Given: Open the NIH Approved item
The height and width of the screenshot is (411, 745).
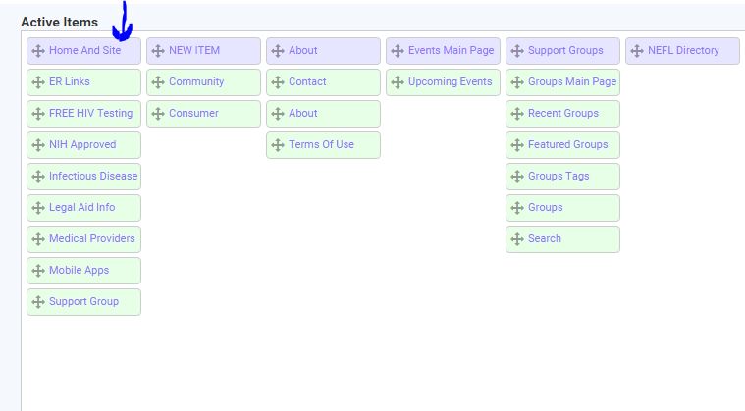Looking at the screenshot, I should click(82, 145).
